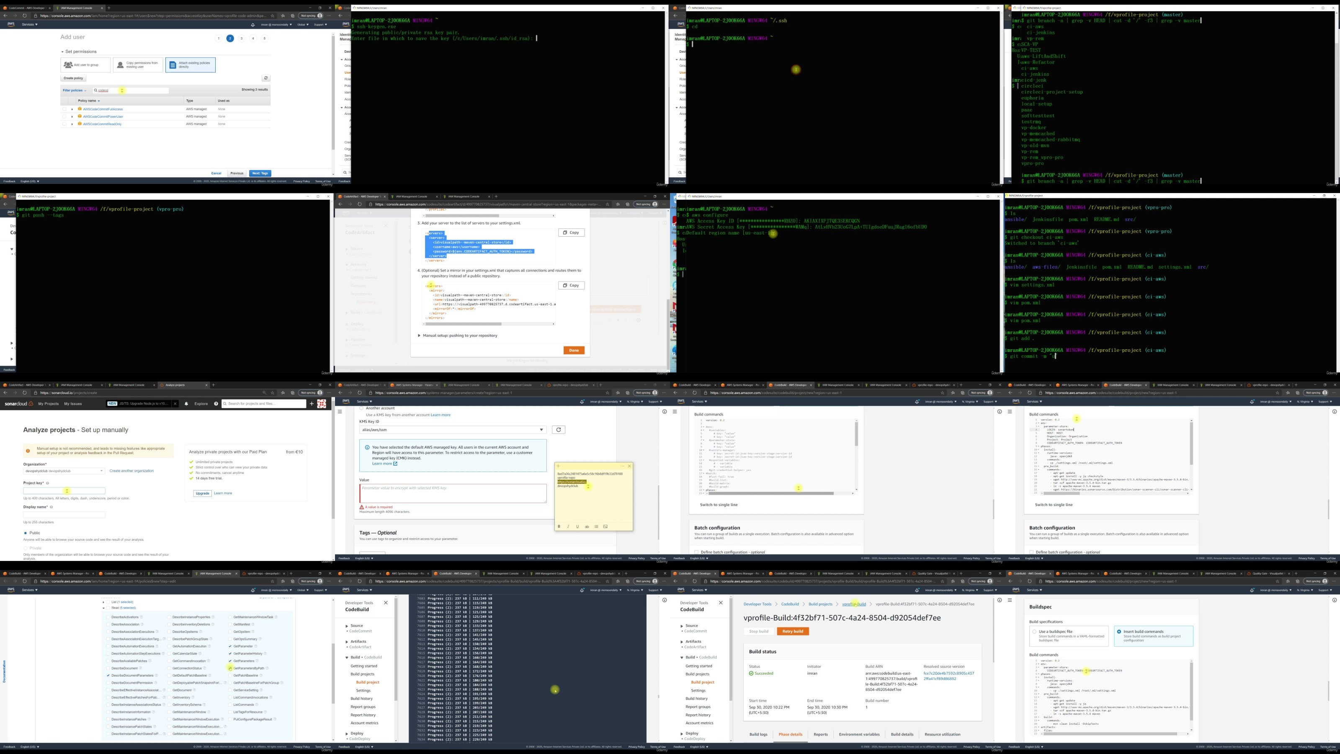Refresh the IAM policy list
Viewport: 1340px width, 754px height.
tap(266, 78)
